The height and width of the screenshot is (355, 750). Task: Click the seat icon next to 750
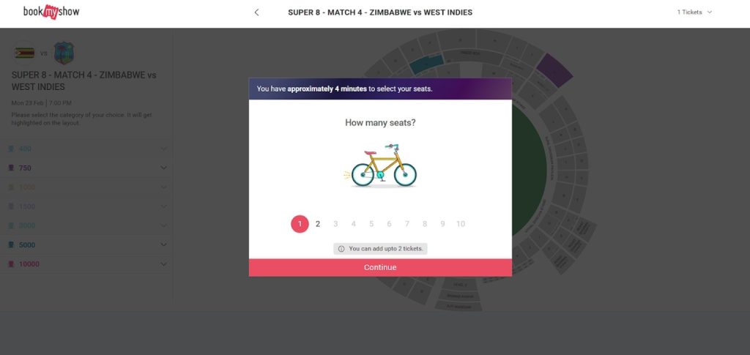[11, 168]
